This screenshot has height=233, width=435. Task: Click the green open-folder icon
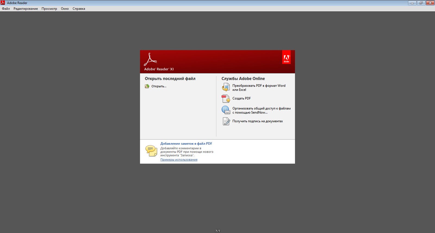[x=147, y=86]
